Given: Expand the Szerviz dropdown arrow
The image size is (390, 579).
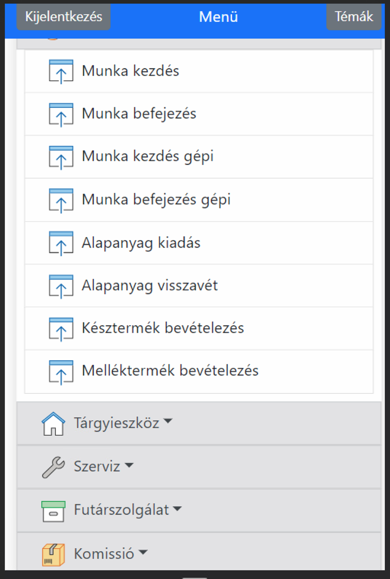Looking at the screenshot, I should [x=129, y=466].
